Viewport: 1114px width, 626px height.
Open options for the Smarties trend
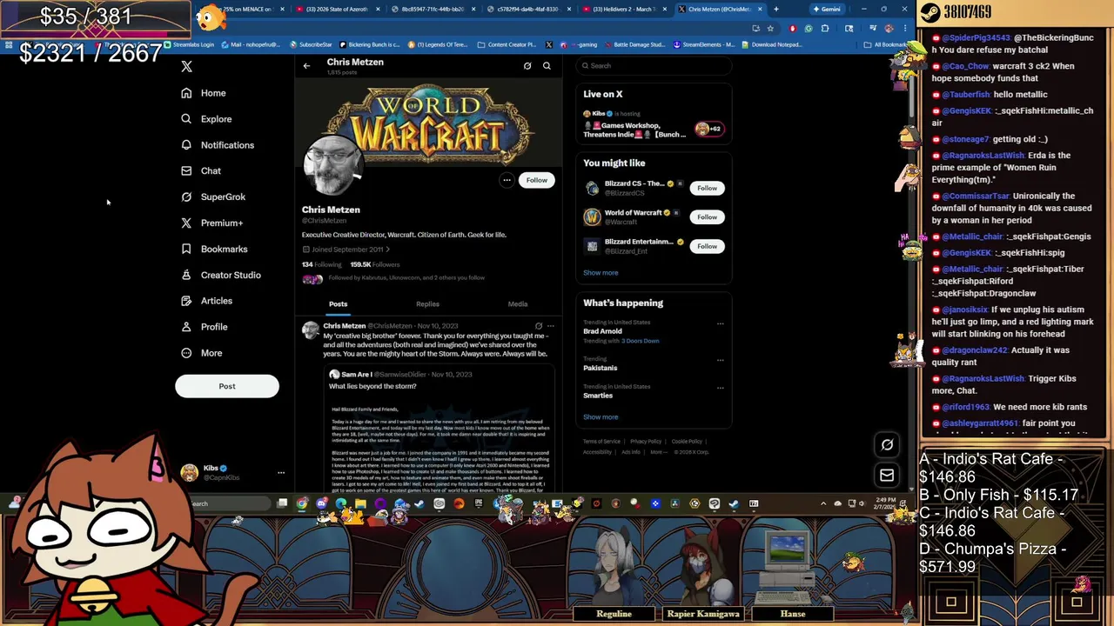point(720,387)
